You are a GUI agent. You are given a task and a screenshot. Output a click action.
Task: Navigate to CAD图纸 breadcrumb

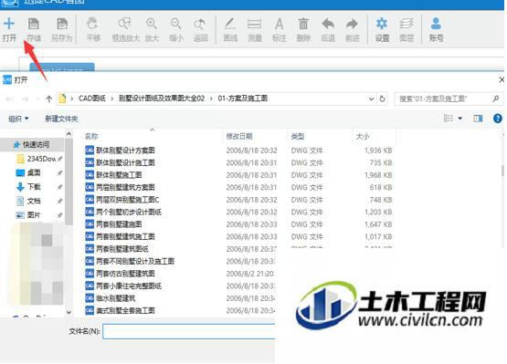coord(92,99)
